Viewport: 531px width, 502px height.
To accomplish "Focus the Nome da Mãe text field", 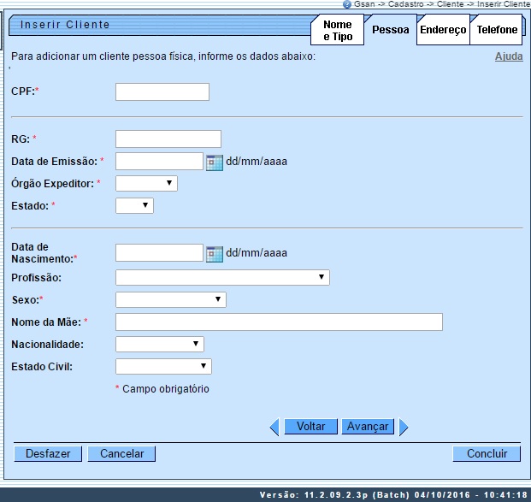I will pyautogui.click(x=279, y=322).
